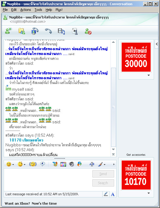
Task: Start a voice call with the phone icon
Action: click(x=48, y=31)
